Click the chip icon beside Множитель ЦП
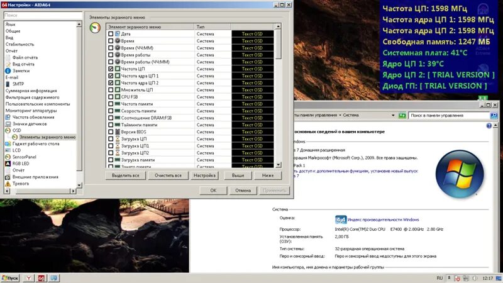The image size is (503, 283). tap(118, 90)
